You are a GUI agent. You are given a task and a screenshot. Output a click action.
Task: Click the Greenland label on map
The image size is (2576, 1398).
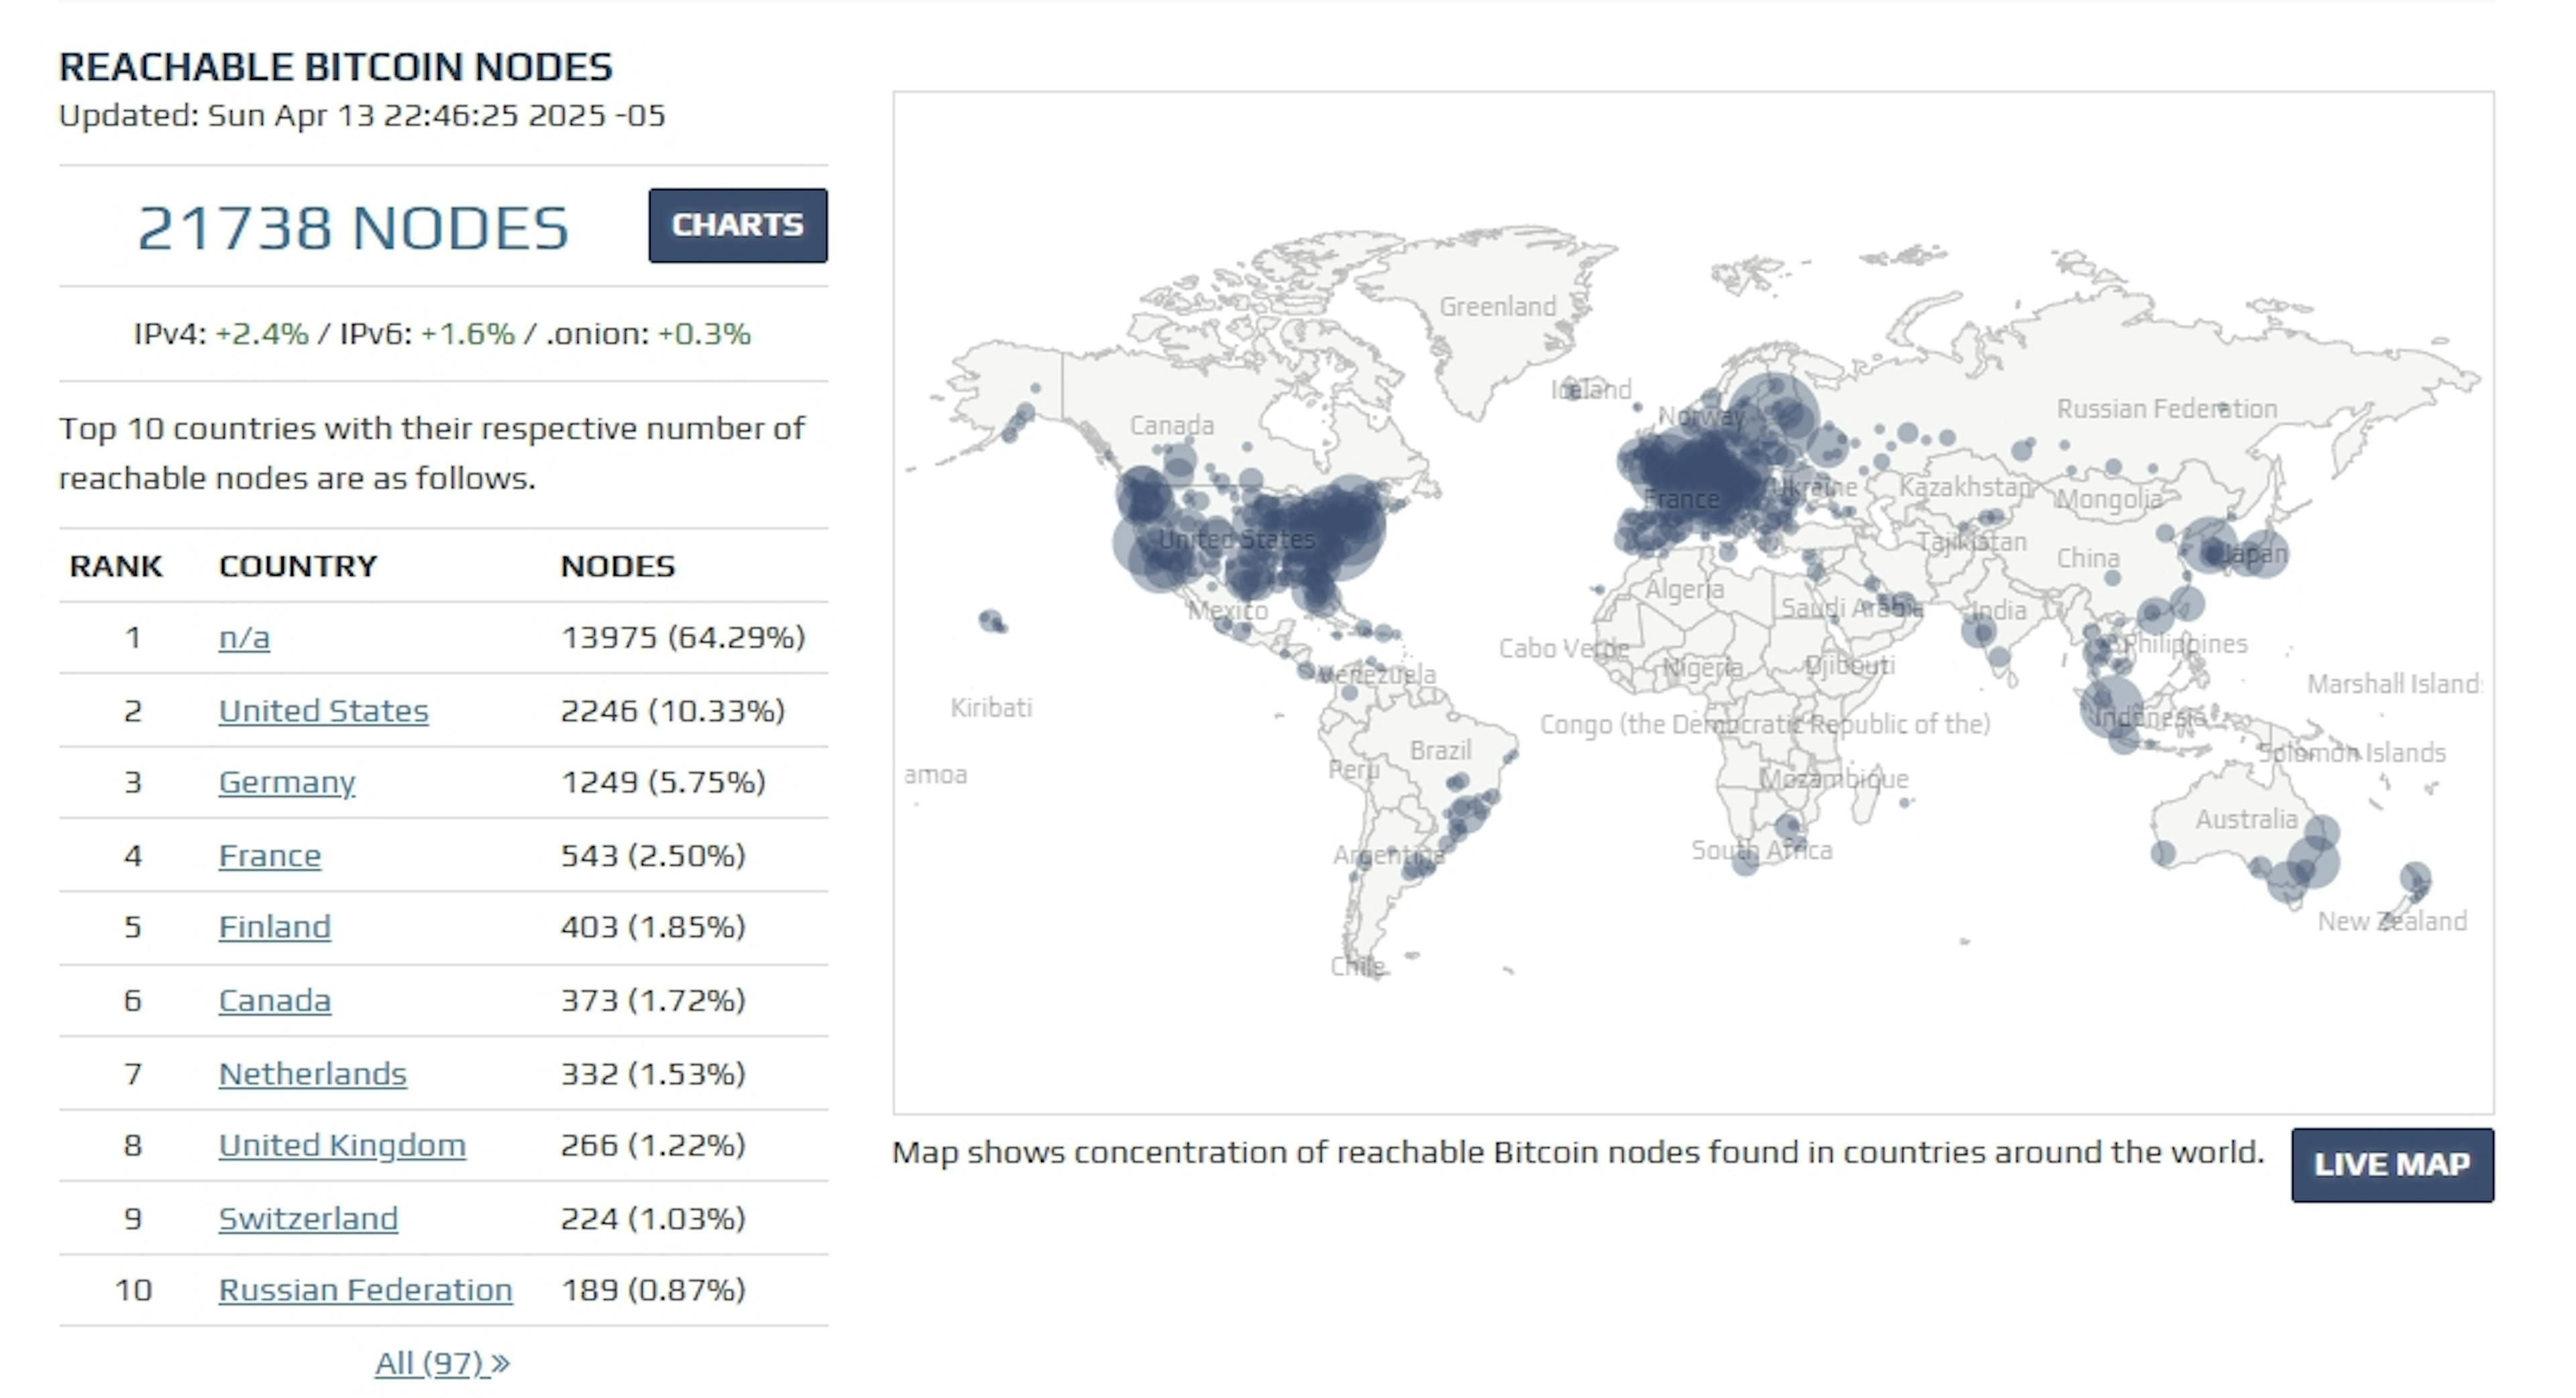point(1497,307)
